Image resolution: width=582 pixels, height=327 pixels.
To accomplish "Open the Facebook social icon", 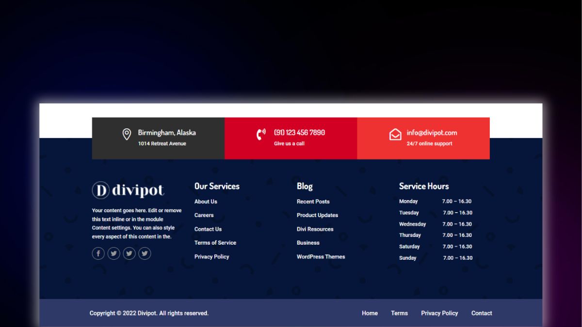I will pyautogui.click(x=98, y=253).
